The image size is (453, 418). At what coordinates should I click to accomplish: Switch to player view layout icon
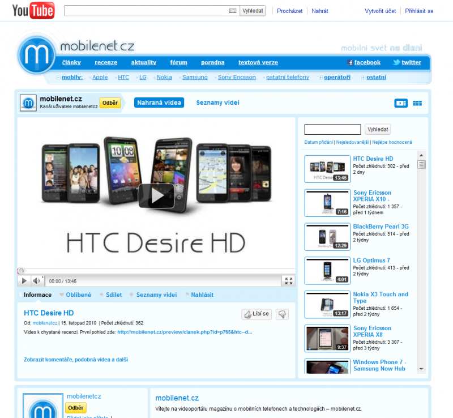point(401,103)
